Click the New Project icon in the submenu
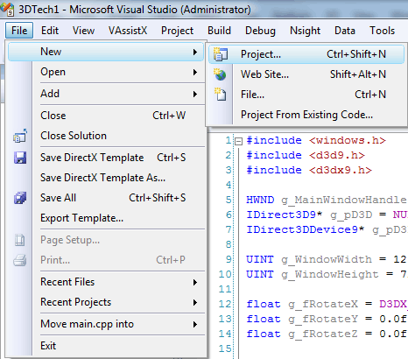Viewport: 408px width, 359px height. point(221,54)
